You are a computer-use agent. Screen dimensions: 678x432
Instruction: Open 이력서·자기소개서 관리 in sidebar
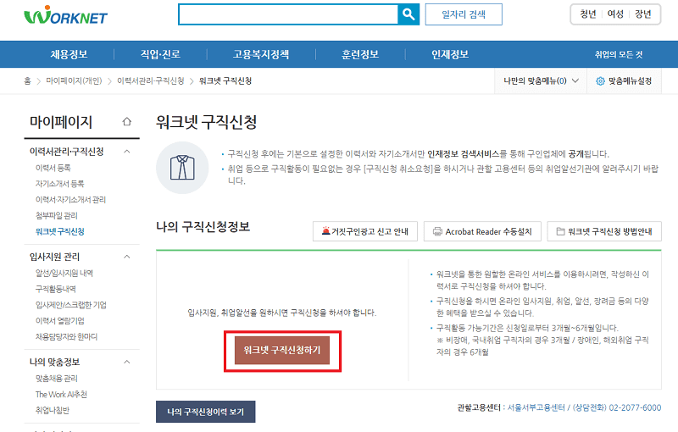[70, 200]
